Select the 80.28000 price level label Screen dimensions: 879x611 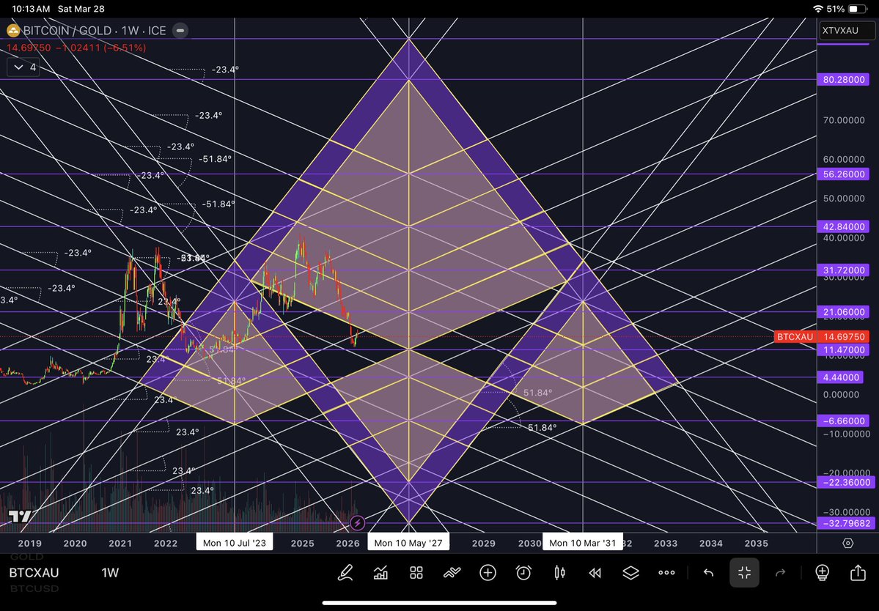[x=844, y=80]
